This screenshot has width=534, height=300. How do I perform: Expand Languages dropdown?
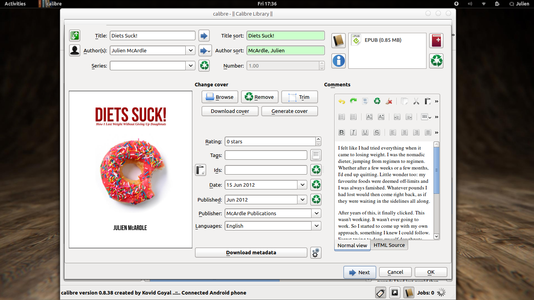[x=316, y=226]
